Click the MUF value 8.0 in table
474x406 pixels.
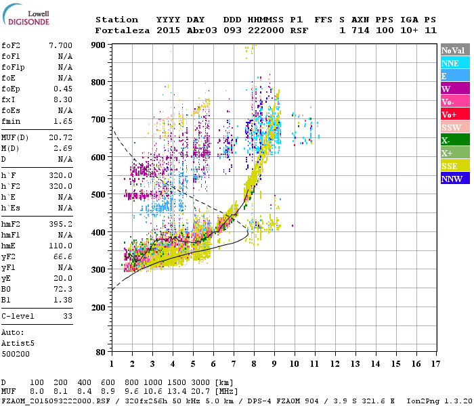point(37,392)
